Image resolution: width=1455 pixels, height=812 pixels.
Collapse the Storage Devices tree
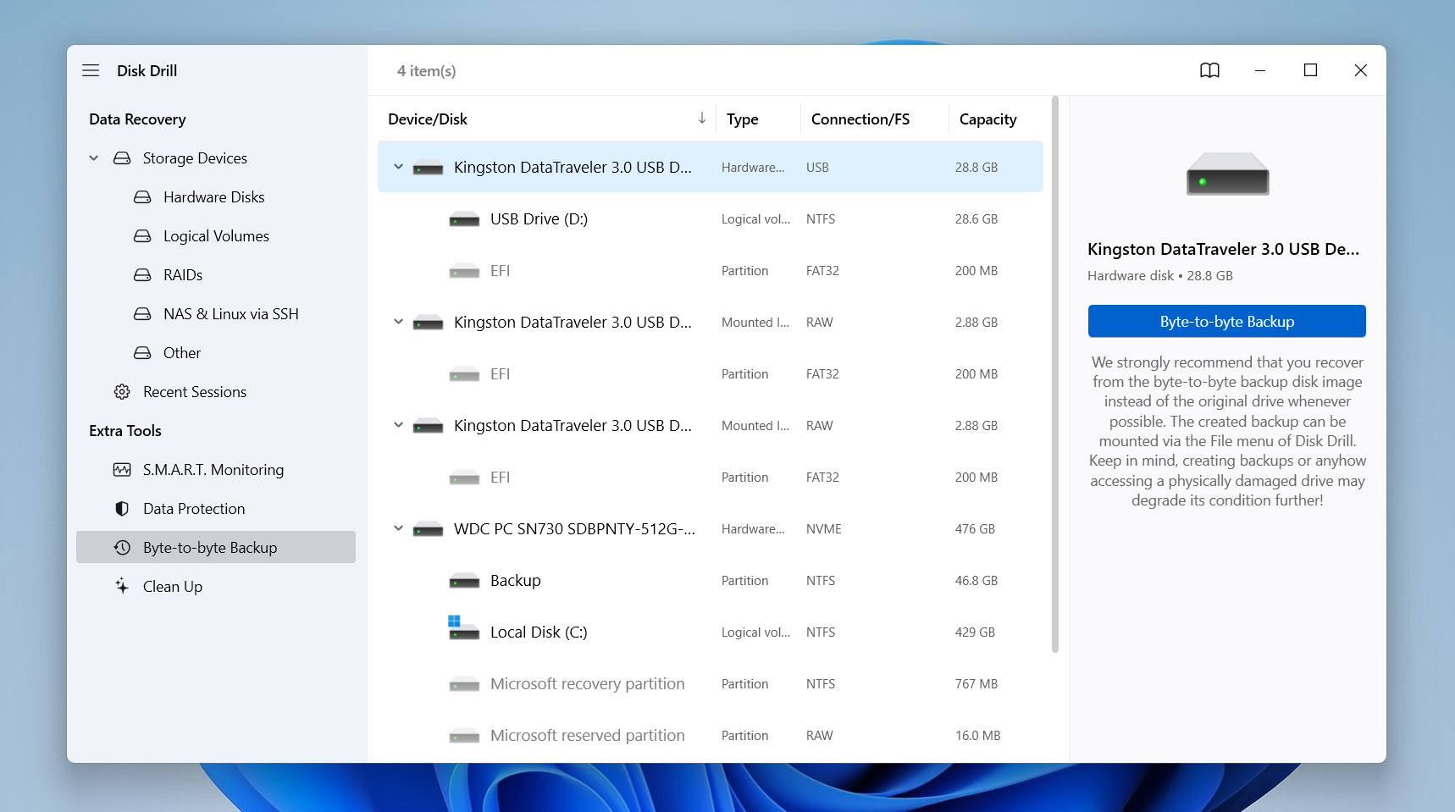(94, 158)
